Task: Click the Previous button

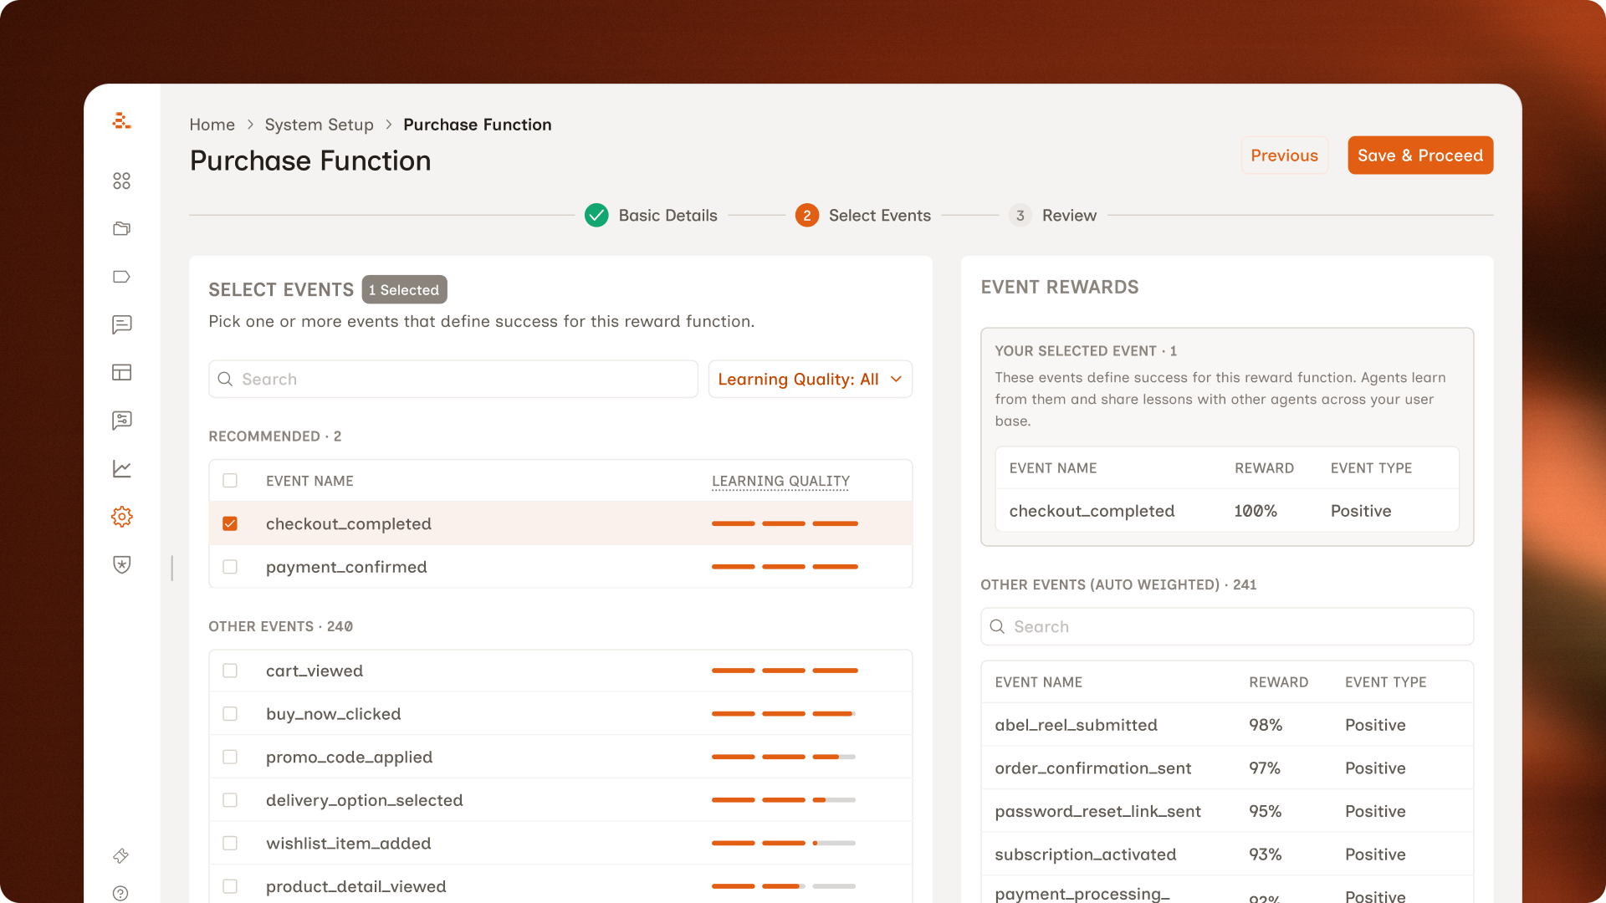Action: (x=1284, y=156)
